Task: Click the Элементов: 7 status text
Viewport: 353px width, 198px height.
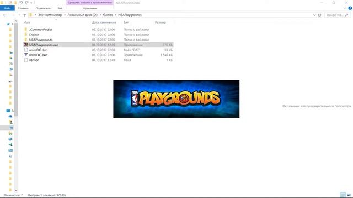Action: pos(13,195)
